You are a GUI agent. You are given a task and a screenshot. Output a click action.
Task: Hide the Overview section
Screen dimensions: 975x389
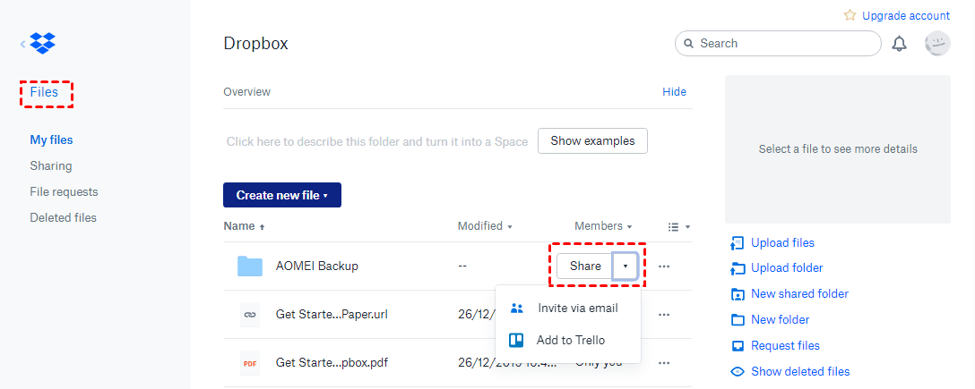click(674, 92)
